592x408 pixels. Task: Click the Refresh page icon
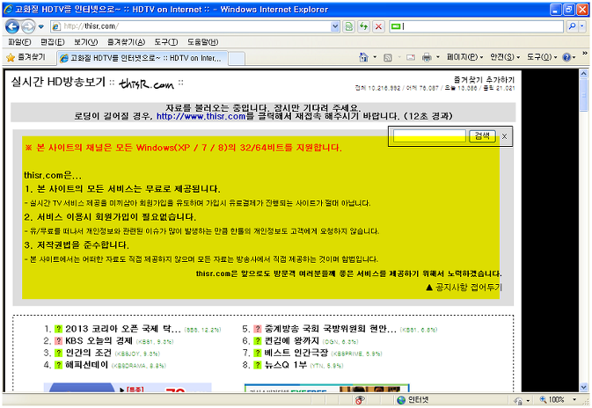[363, 26]
